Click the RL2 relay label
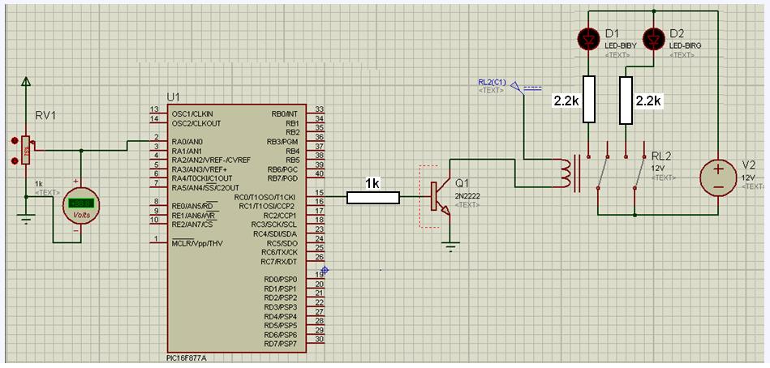Image resolution: width=770 pixels, height=368 pixels. click(x=661, y=156)
